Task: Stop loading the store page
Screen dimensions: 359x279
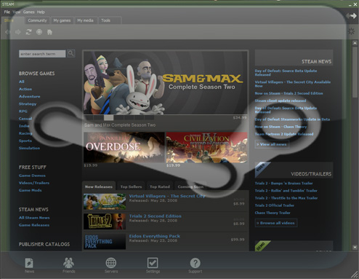Action: click(x=39, y=32)
